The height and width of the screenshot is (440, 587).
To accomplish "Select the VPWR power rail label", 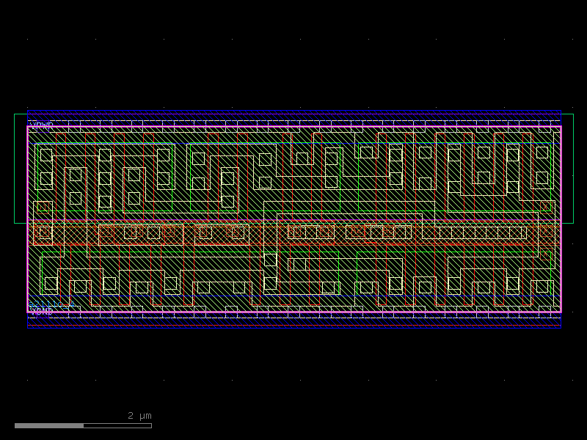I will click(42, 125).
